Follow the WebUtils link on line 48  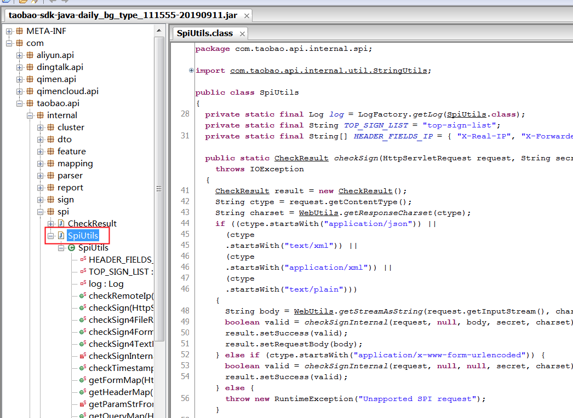coord(313,311)
